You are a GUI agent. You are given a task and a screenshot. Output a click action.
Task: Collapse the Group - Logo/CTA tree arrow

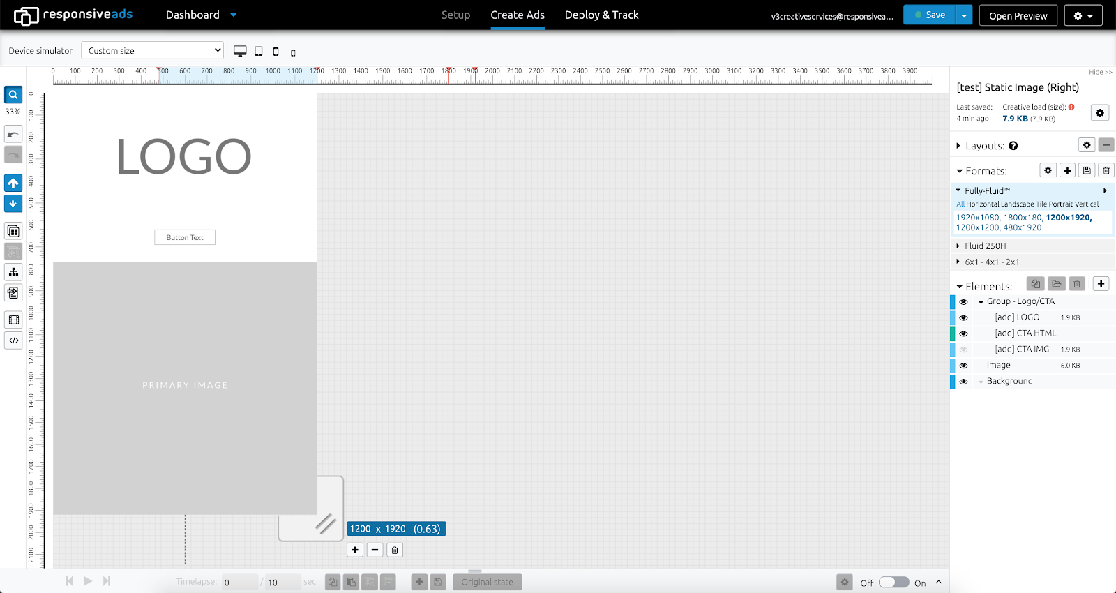pos(981,302)
